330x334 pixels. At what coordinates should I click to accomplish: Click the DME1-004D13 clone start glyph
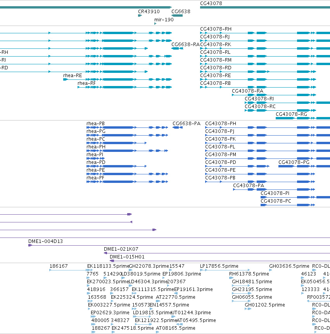[30, 245]
